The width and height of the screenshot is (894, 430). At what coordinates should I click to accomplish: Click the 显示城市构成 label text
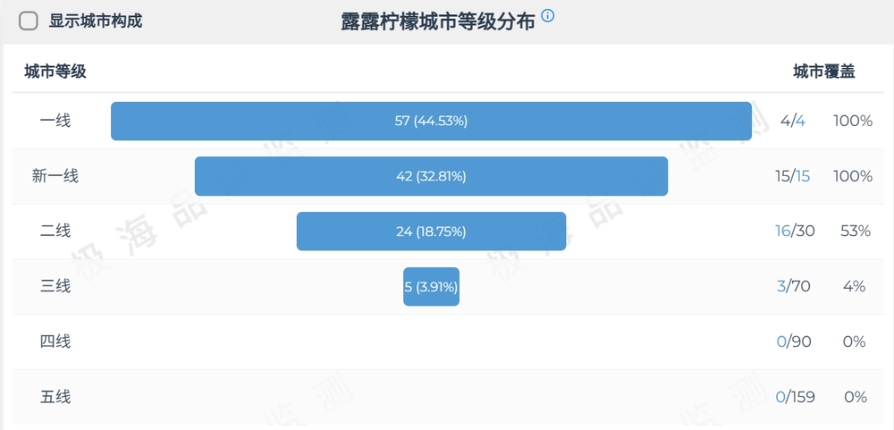point(96,21)
